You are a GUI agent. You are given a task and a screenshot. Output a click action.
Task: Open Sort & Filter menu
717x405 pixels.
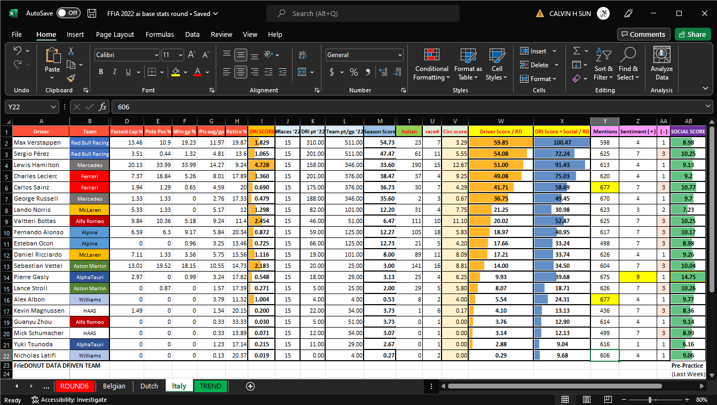pos(604,64)
